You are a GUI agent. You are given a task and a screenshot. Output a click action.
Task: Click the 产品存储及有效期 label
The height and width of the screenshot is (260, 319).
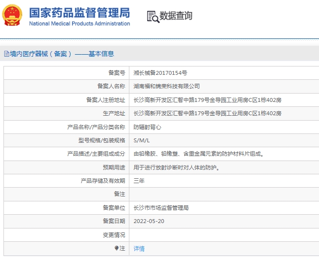point(103,181)
